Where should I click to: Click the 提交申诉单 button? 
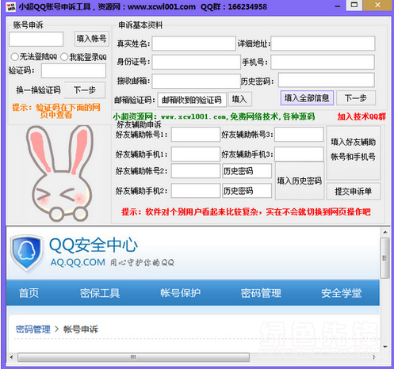354,191
